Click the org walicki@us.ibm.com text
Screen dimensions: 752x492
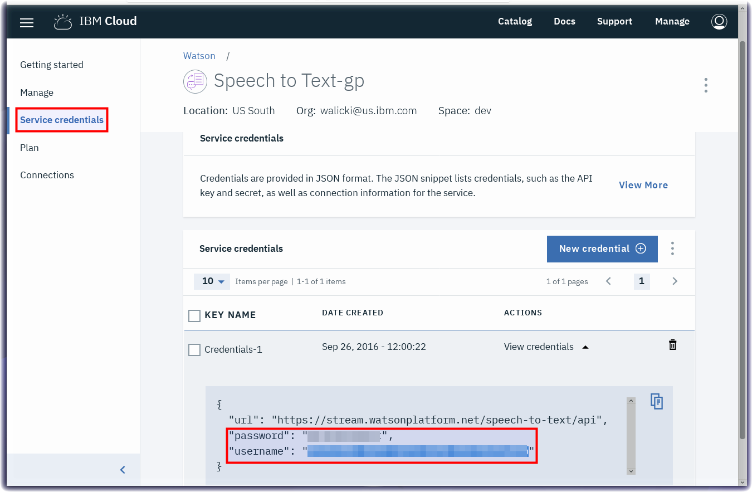[357, 110]
